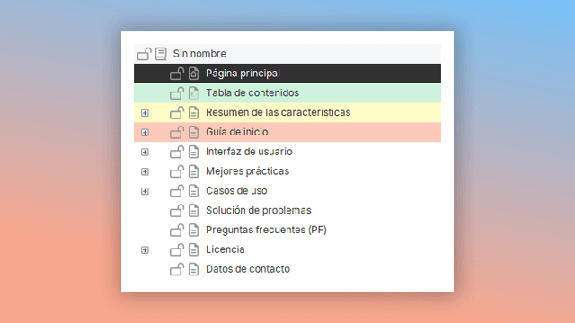Image resolution: width=575 pixels, height=323 pixels.
Task: Click the home page icon for Página principal
Action: 193,74
